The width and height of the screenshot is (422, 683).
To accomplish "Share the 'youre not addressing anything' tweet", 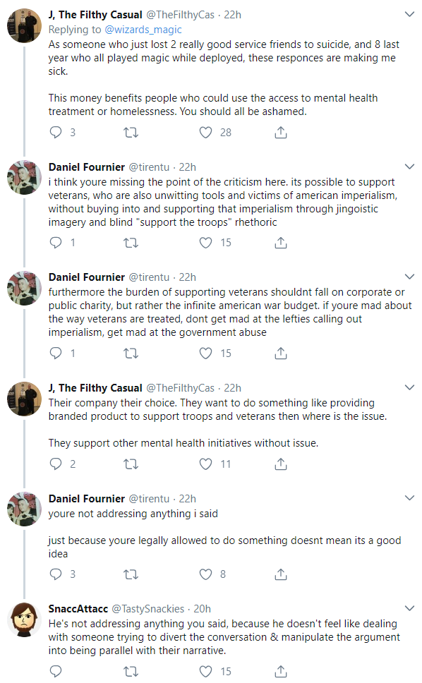I will pos(281,574).
